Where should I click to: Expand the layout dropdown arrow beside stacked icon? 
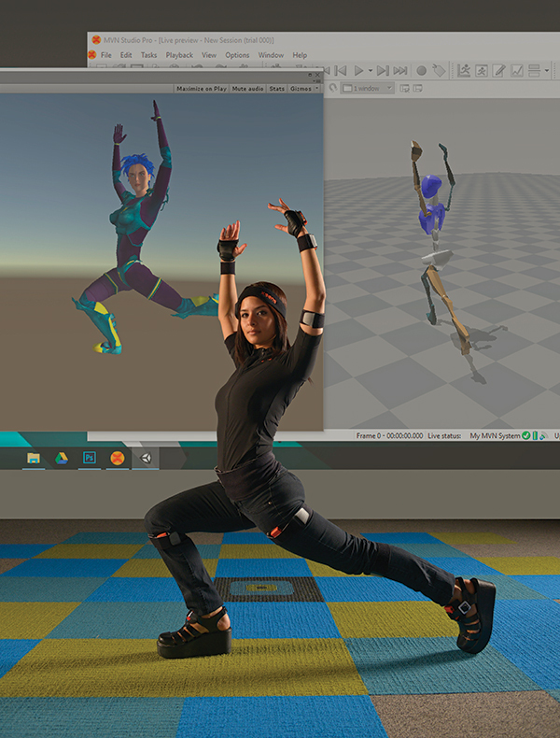click(547, 71)
